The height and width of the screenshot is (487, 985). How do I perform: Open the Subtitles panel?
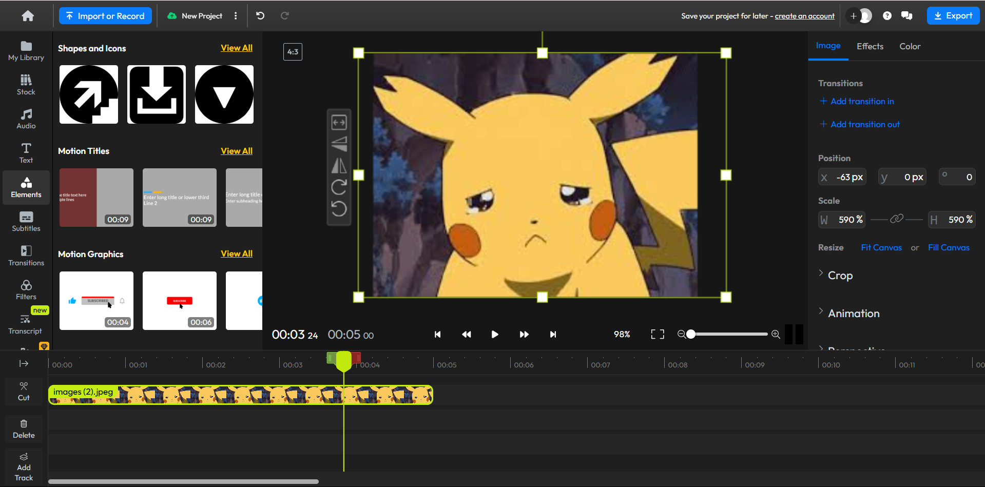pyautogui.click(x=25, y=221)
